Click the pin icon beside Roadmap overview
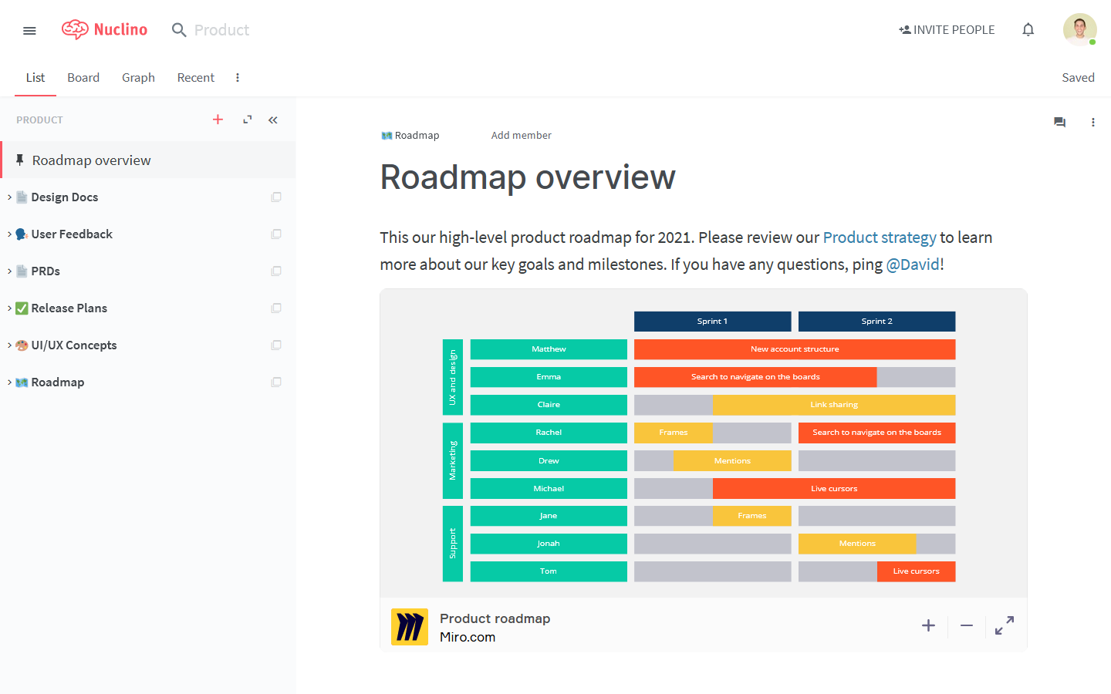Viewport: 1111px width, 694px height. click(20, 160)
